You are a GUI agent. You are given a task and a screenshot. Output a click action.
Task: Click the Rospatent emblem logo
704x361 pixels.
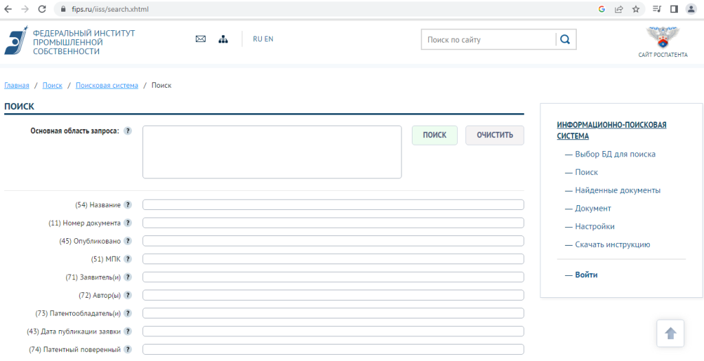(662, 37)
